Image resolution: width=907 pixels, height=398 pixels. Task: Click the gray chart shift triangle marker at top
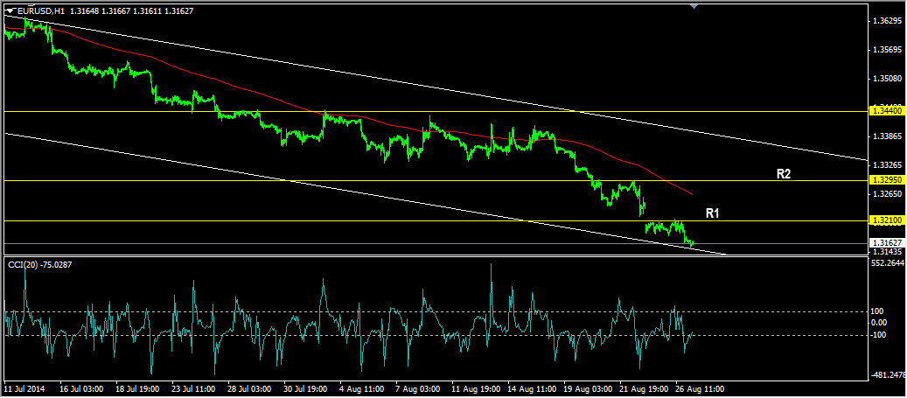click(x=694, y=6)
